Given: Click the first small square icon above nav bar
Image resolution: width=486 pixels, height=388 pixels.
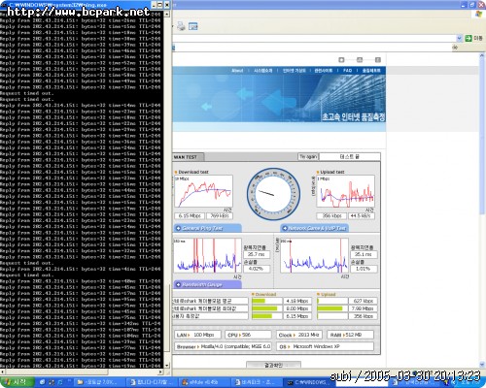Looking at the screenshot, I should (341, 60).
